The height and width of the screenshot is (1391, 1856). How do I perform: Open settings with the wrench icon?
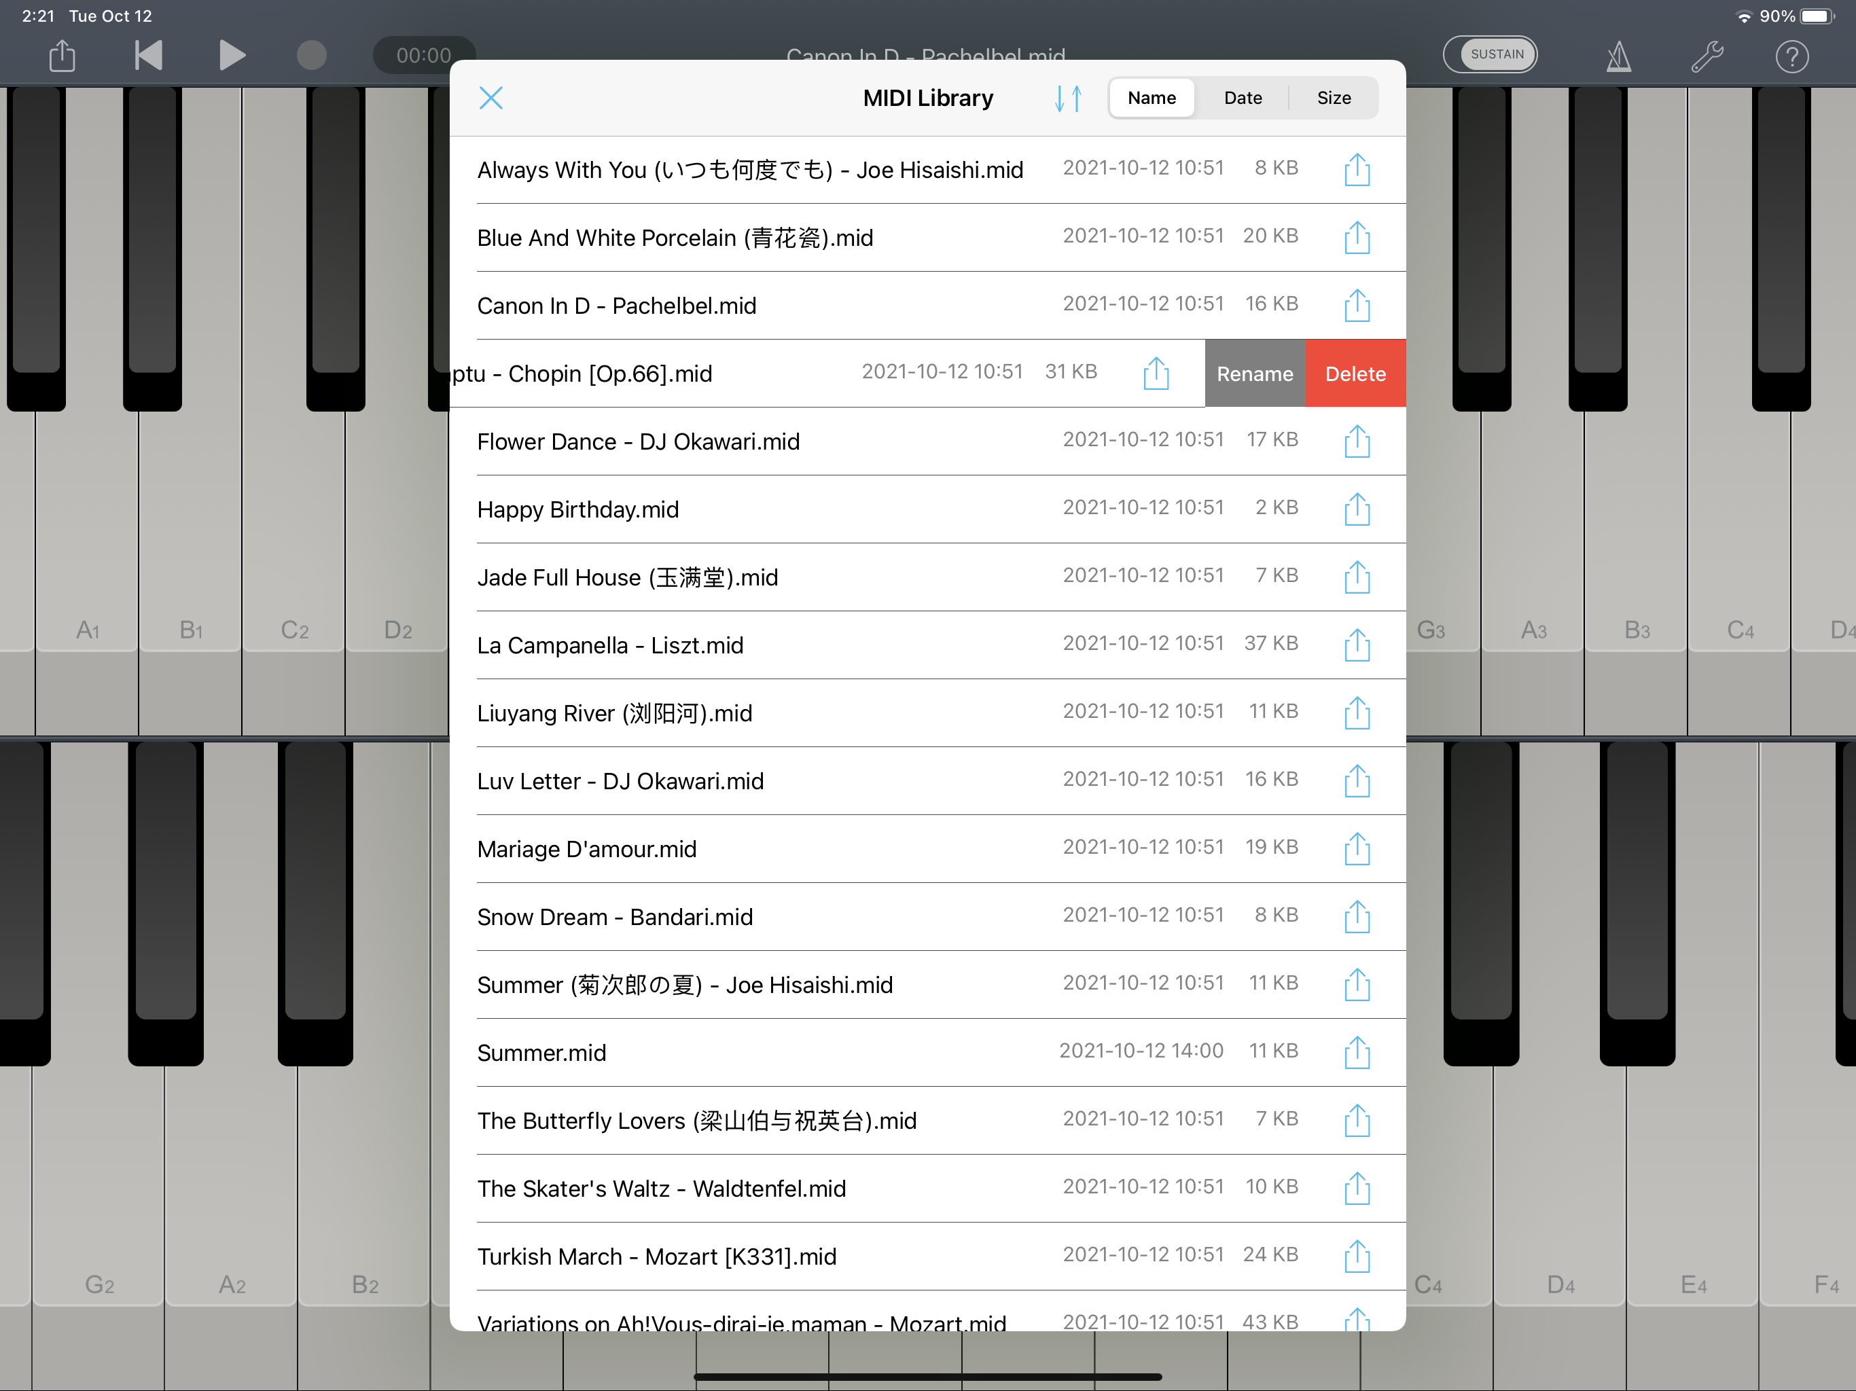[x=1707, y=56]
